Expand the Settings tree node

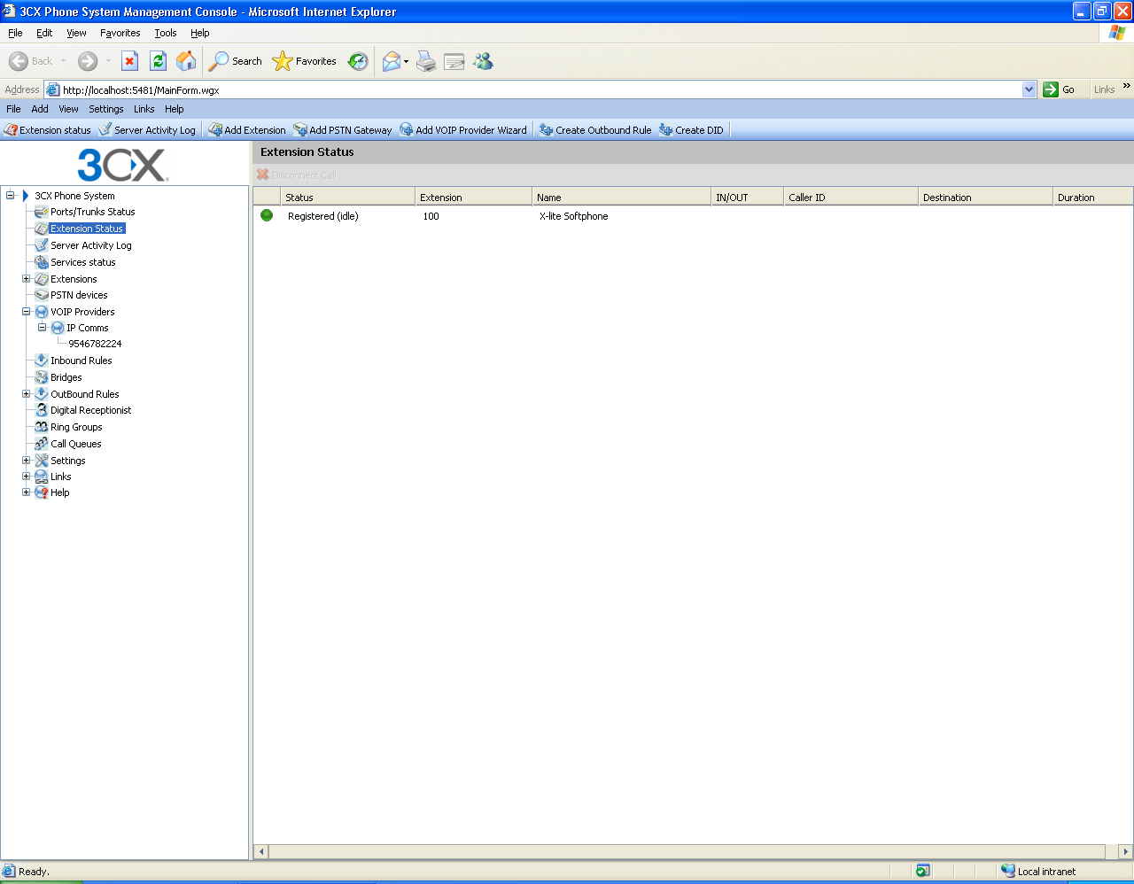tap(26, 461)
